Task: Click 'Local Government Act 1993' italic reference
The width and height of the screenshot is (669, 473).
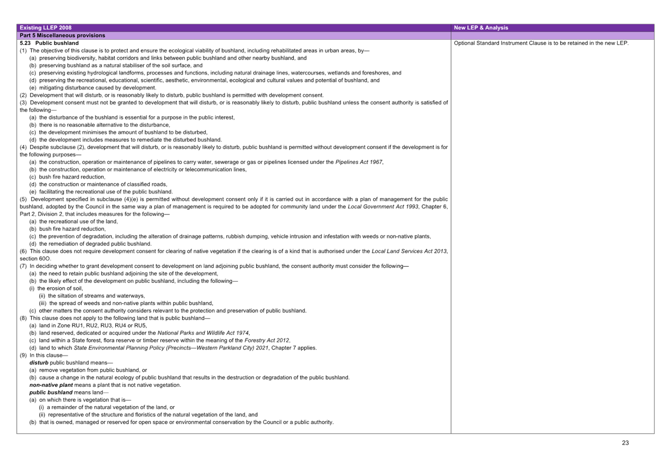Action: click(x=382, y=207)
